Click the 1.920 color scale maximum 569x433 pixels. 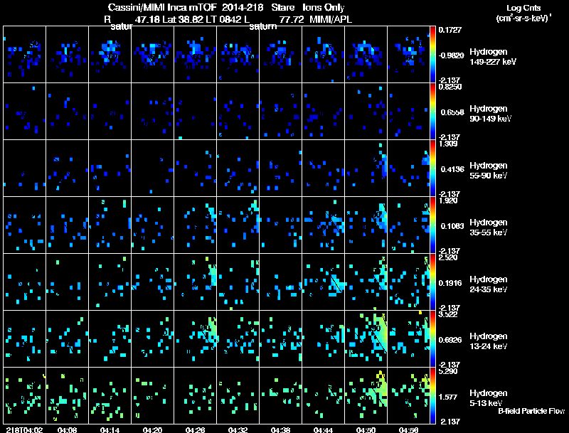click(x=448, y=201)
